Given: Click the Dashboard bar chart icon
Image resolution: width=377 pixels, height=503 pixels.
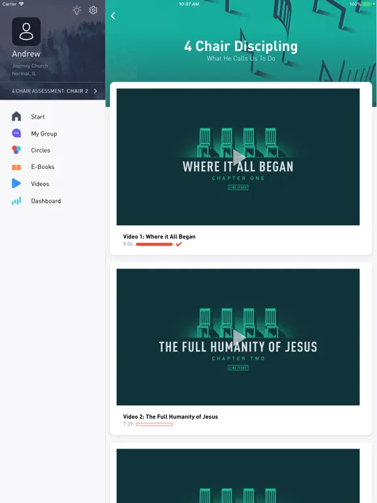Looking at the screenshot, I should coord(16,201).
